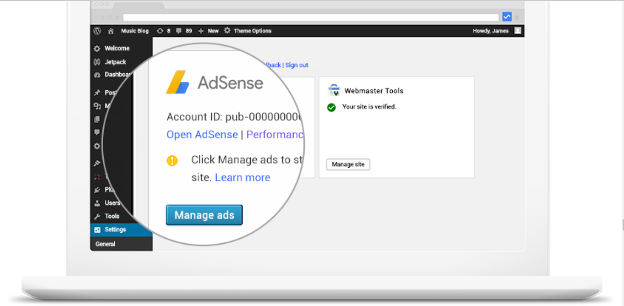Open the site home icon in the toolbar
624x306 pixels.
point(110,31)
